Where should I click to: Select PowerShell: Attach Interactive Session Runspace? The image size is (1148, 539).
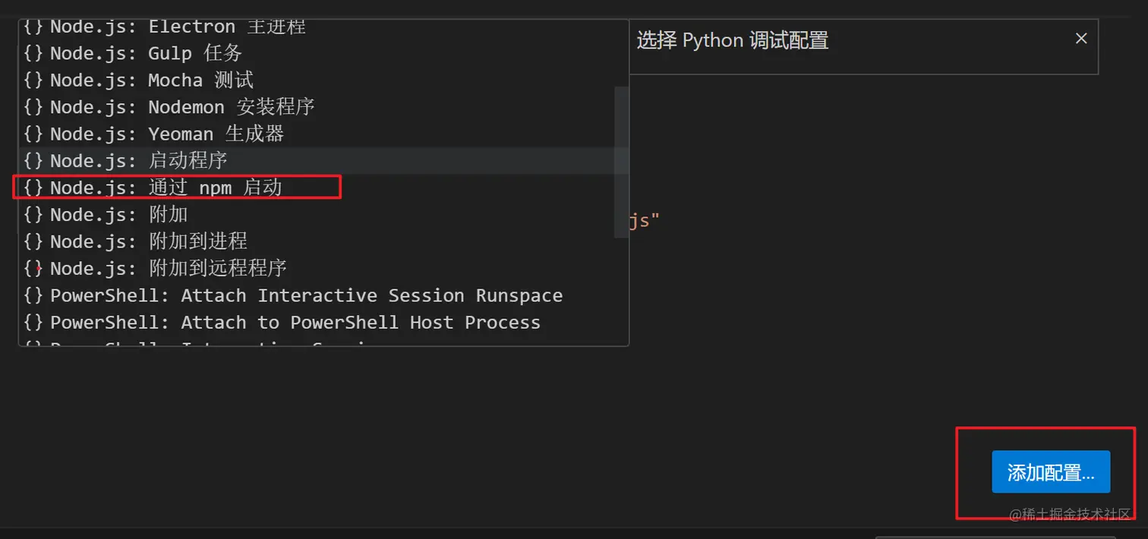coord(306,295)
